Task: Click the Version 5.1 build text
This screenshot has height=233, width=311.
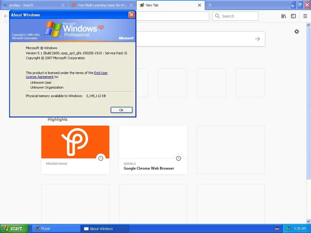Action: click(76, 53)
